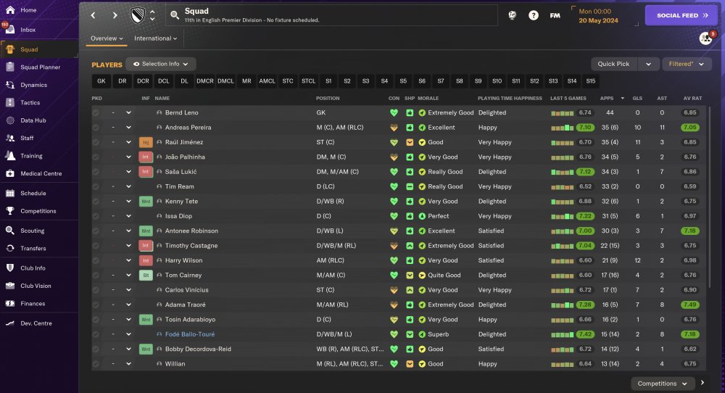Open Staff sidebar icon
The image size is (725, 393).
(x=10, y=138)
